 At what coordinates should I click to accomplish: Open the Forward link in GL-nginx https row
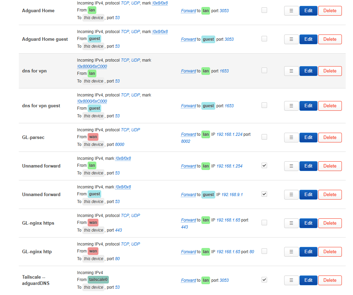(x=188, y=220)
